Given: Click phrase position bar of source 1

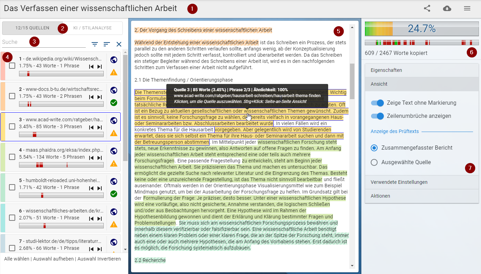Looking at the screenshot, I should [x=61, y=74].
